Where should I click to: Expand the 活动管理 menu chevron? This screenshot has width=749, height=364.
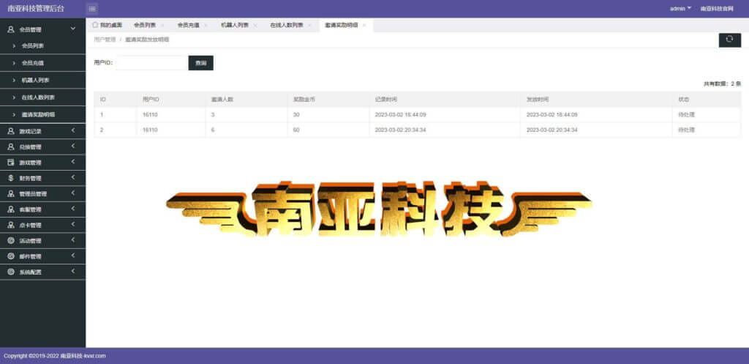click(73, 239)
